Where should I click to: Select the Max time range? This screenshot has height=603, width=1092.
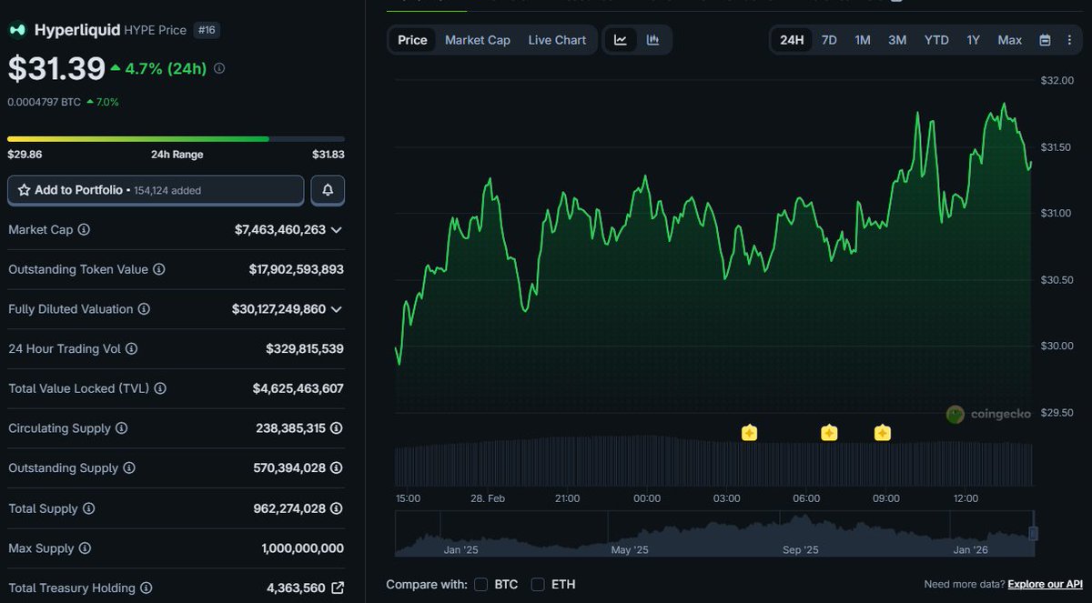point(1010,40)
